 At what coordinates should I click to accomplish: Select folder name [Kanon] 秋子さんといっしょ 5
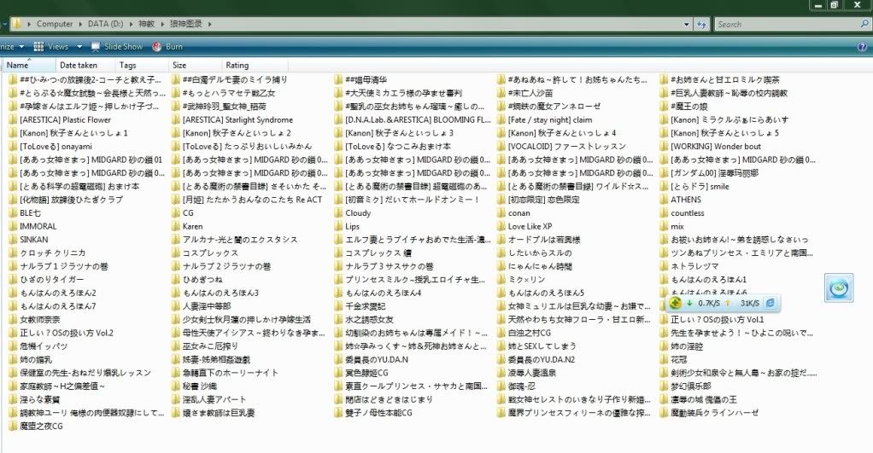click(725, 133)
